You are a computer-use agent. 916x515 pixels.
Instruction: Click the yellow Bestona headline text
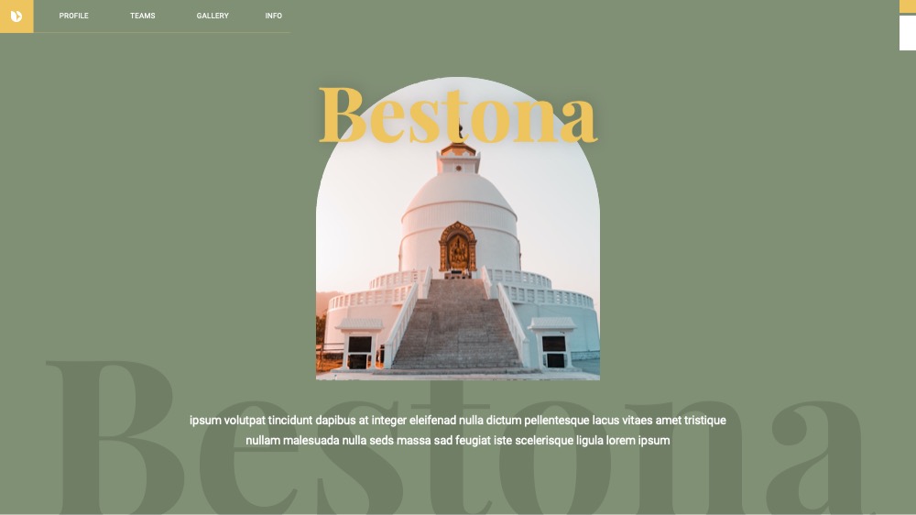pyautogui.click(x=458, y=115)
